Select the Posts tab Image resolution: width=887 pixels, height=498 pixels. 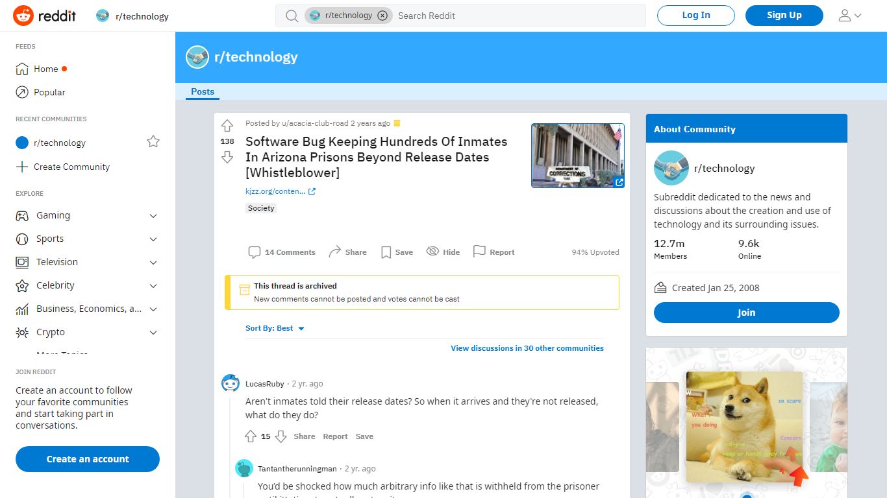pyautogui.click(x=203, y=91)
